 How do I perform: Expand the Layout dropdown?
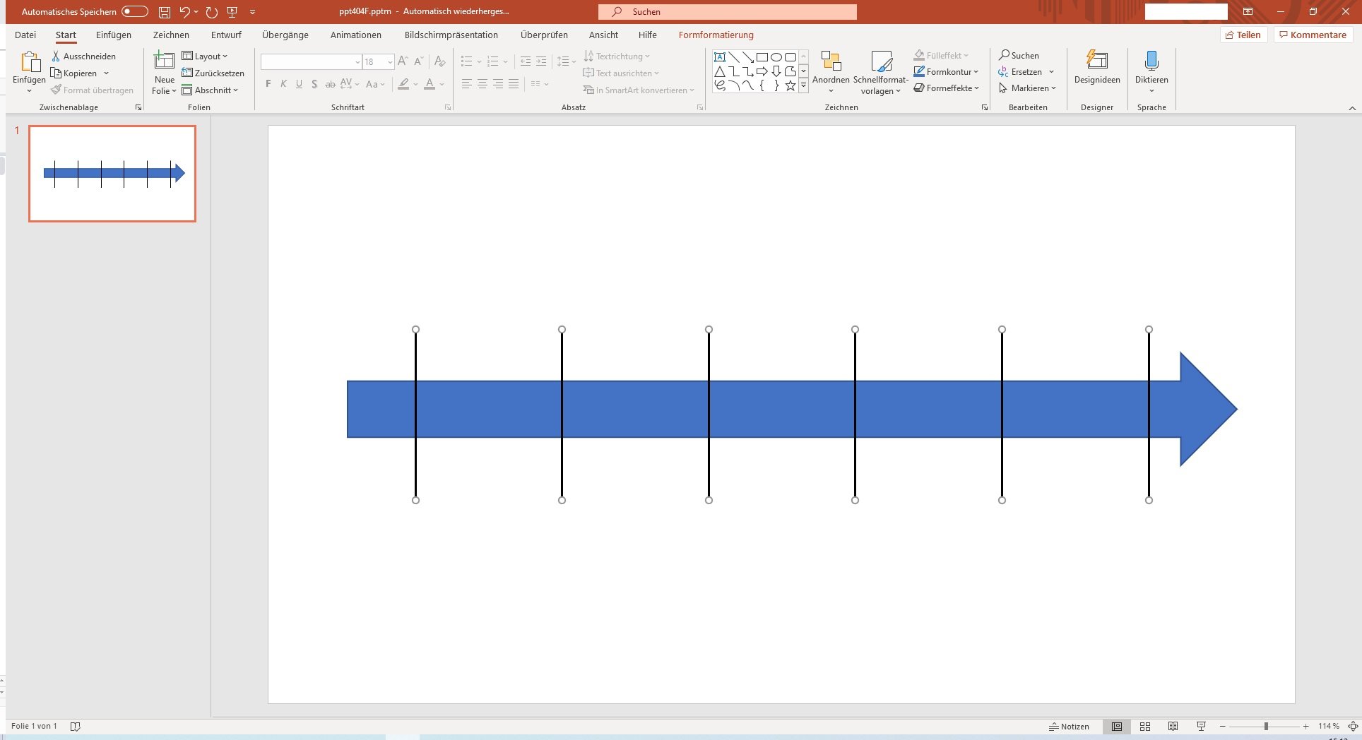[x=205, y=56]
